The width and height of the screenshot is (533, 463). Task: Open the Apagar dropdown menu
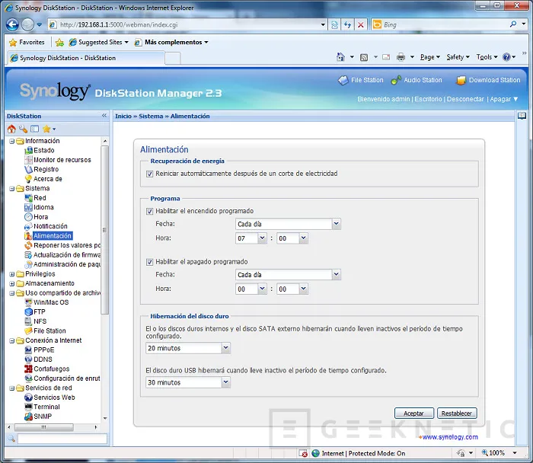(504, 99)
